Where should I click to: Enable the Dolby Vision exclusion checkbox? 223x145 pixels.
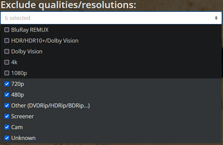pyautogui.click(x=7, y=51)
